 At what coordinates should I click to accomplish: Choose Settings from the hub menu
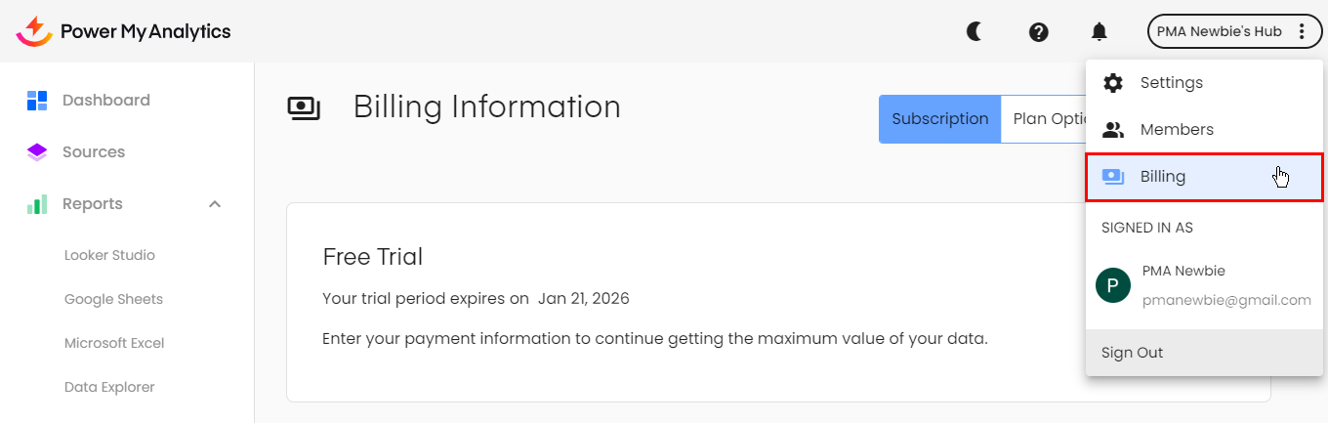1171,83
